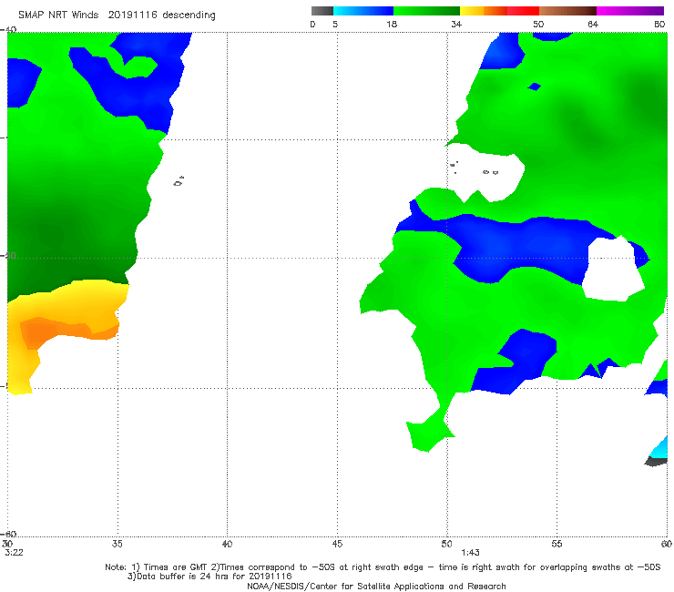Click the note "3)Data buffer is 24 hrs"
Viewport: 674px width, 592px height.
click(x=209, y=577)
